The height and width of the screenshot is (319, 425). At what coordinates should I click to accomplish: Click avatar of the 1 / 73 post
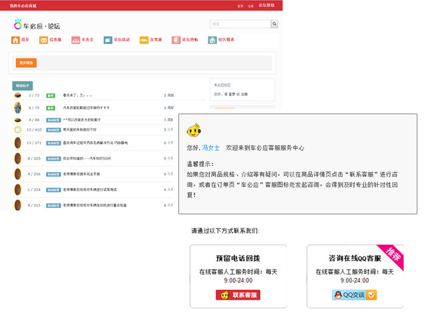point(18,95)
